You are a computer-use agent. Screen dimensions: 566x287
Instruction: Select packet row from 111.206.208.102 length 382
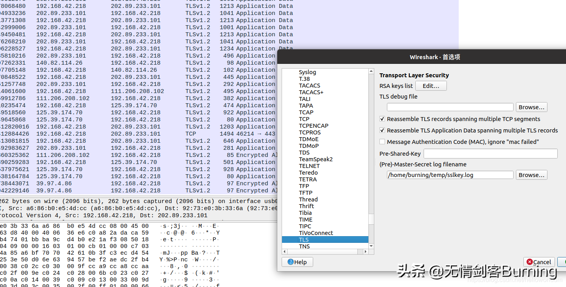pos(138,98)
